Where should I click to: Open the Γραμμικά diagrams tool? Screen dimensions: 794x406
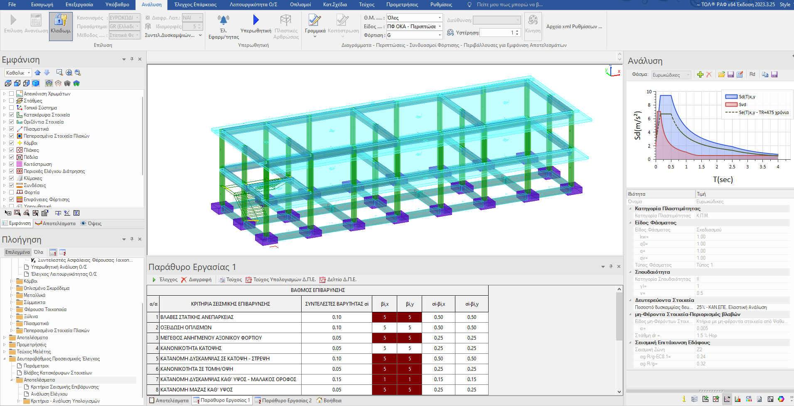[315, 21]
